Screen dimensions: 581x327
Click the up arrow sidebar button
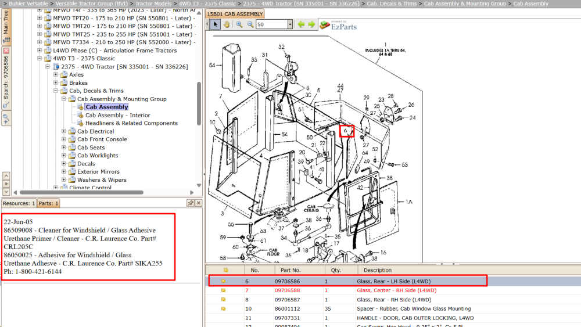(6, 175)
